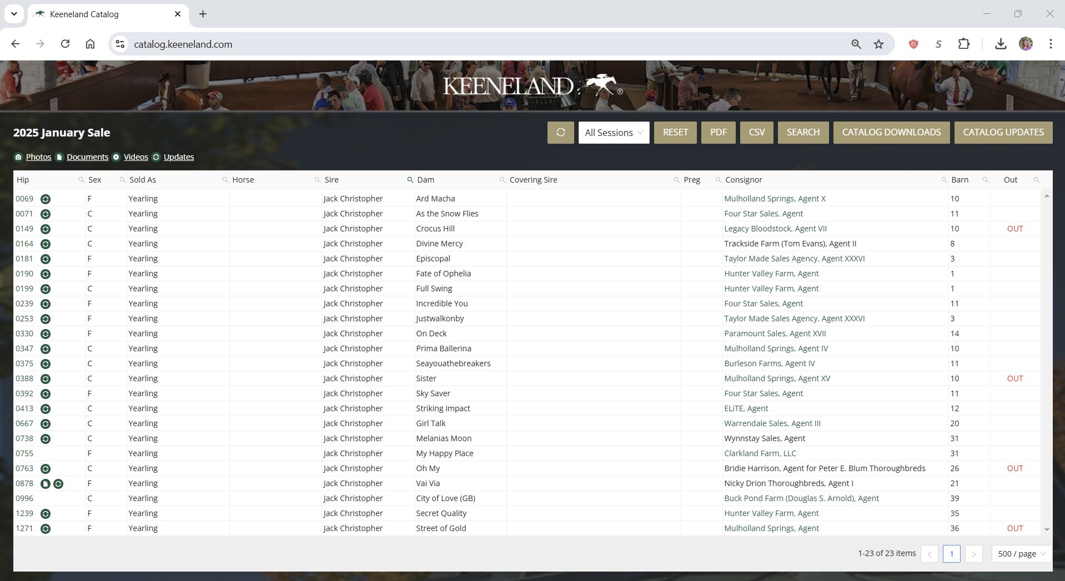Select the OUT status for hip 0388

coord(1014,378)
